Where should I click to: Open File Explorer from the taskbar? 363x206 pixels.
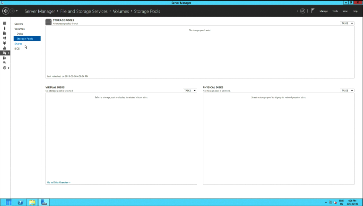pyautogui.click(x=32, y=202)
